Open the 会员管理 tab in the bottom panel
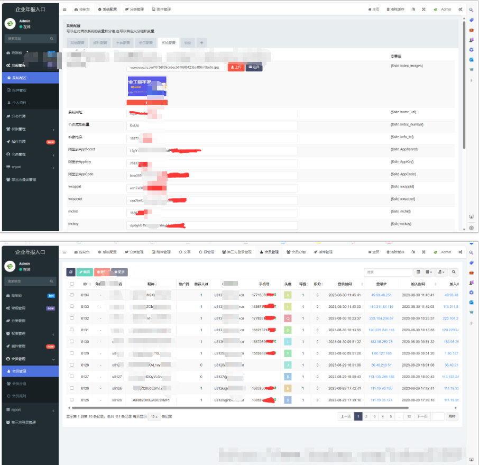Screen dimensions: 479x465 [269, 252]
